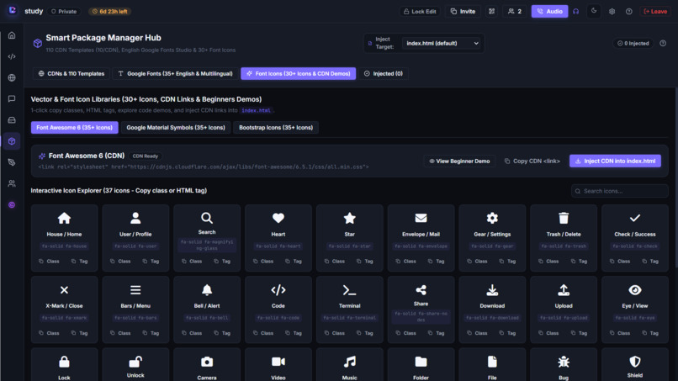Click the Private visibility badge

(x=64, y=11)
